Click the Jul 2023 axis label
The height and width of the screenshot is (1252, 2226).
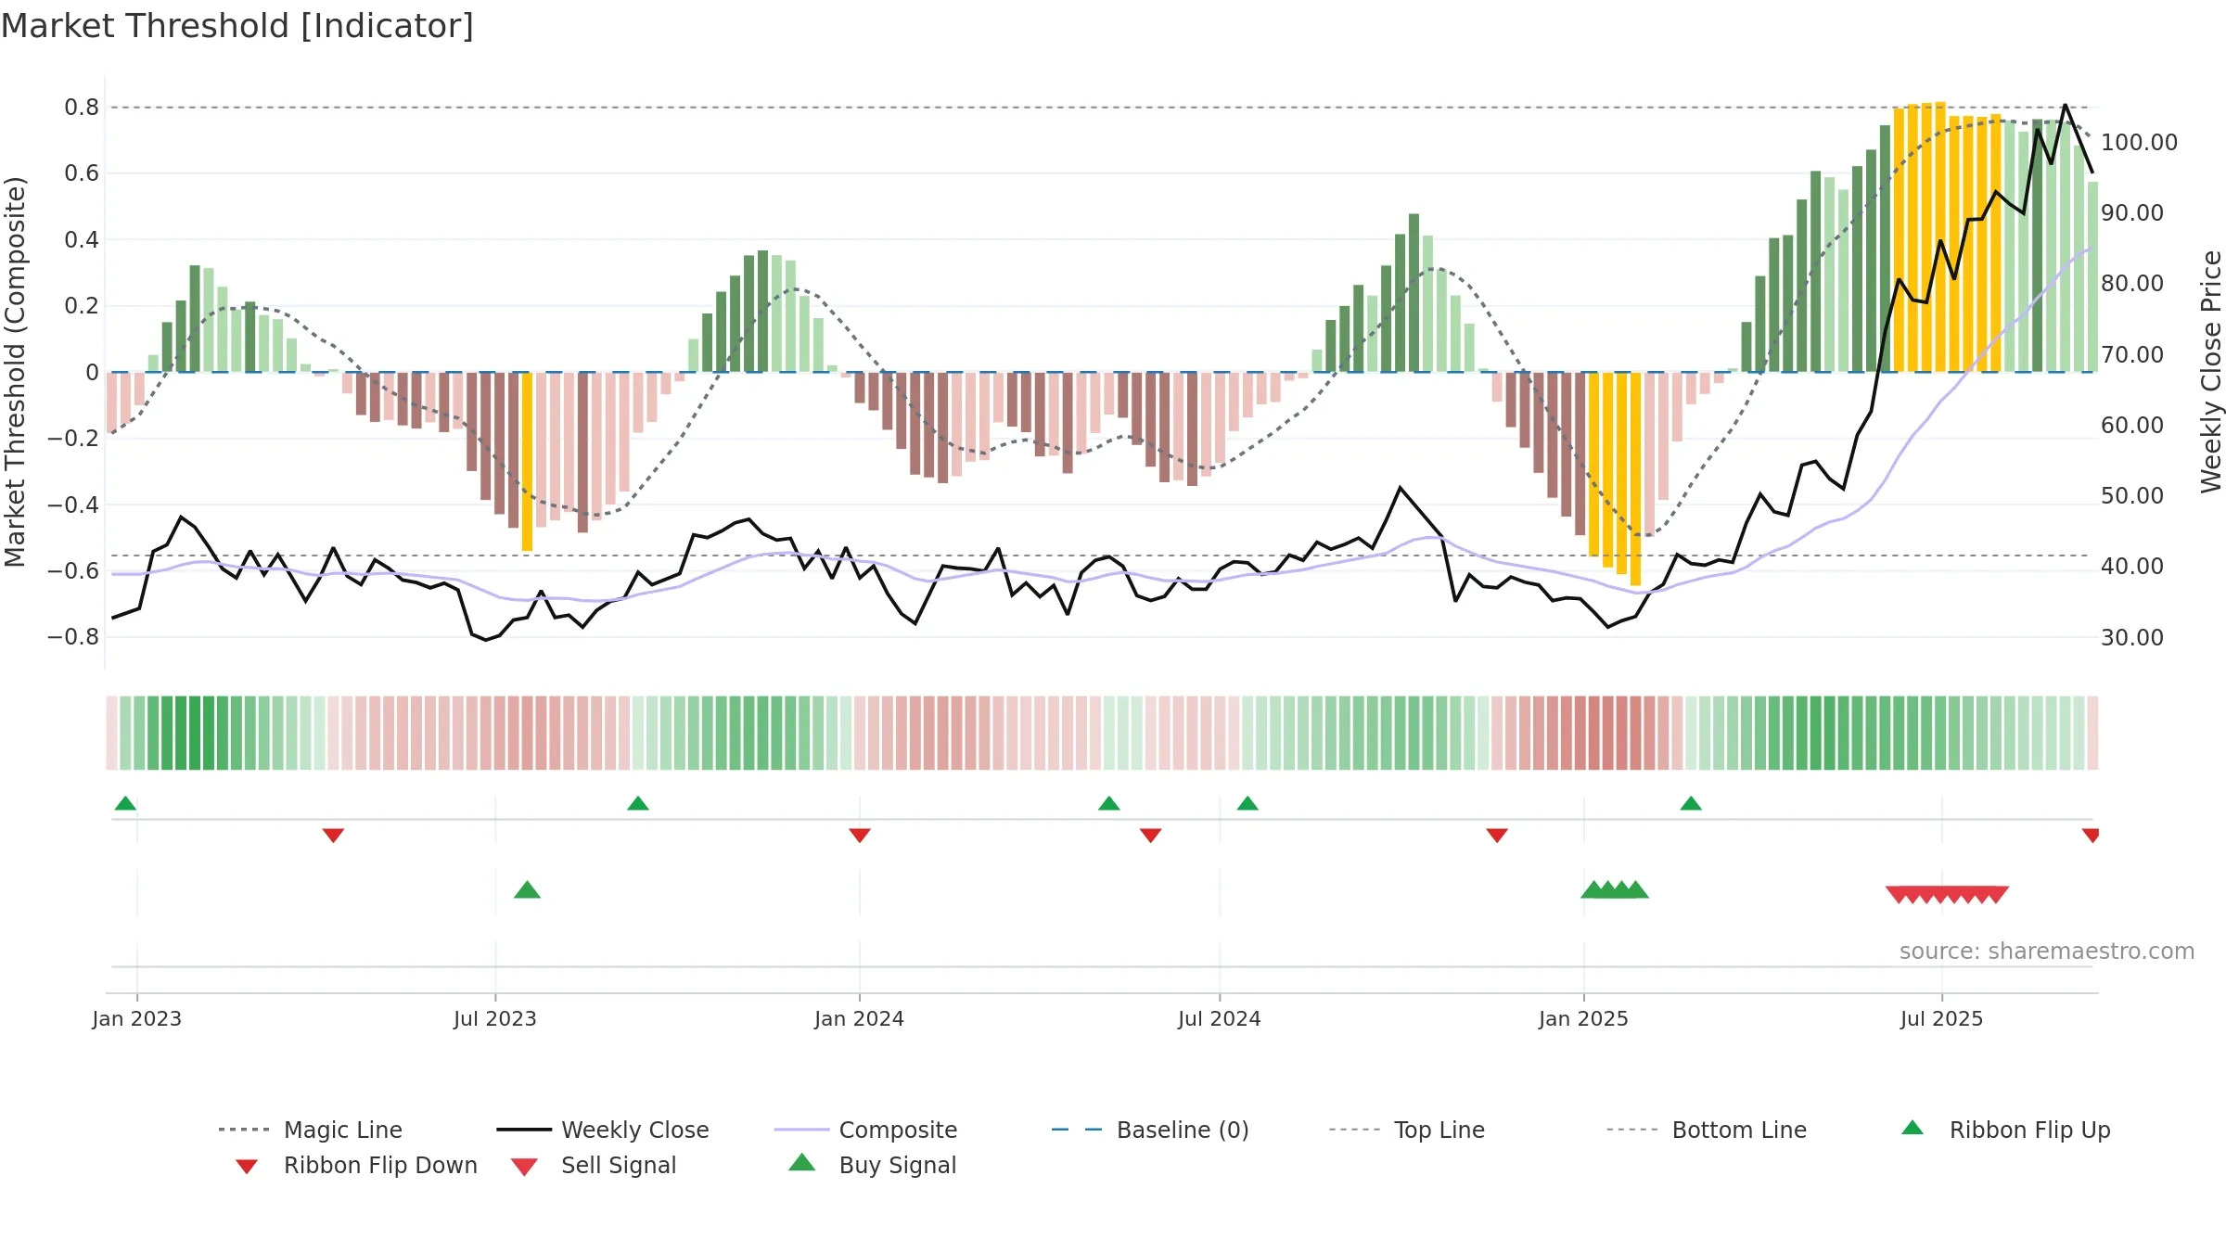point(495,1019)
